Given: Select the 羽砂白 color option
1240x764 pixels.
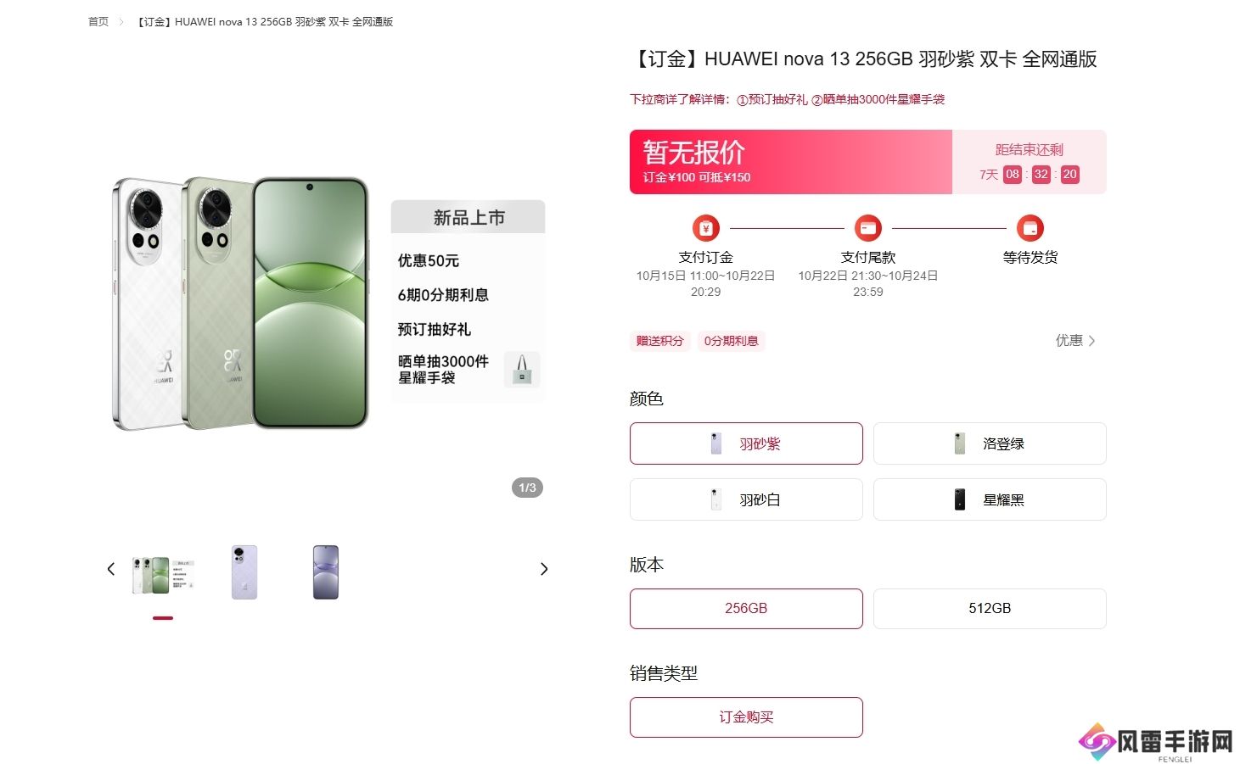Looking at the screenshot, I should (x=746, y=499).
